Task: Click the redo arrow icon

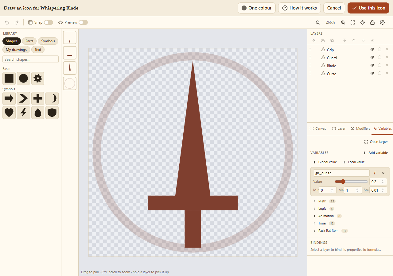Action: [17, 22]
